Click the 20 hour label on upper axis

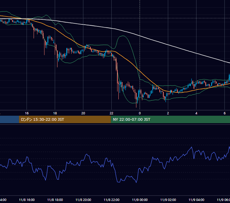[83, 113]
